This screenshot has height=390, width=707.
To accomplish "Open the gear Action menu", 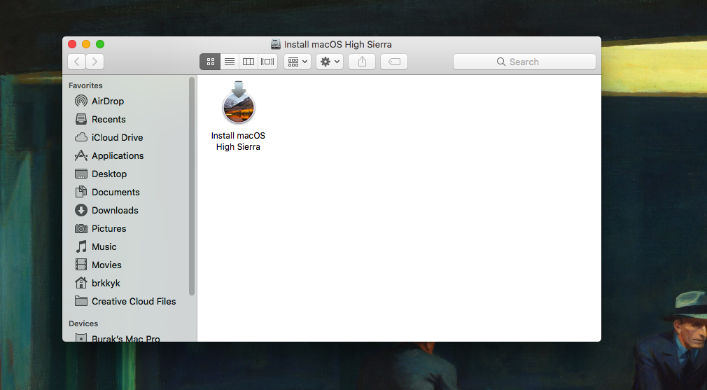I will point(330,62).
